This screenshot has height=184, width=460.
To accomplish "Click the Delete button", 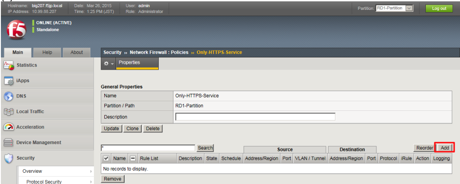I will (x=152, y=129).
